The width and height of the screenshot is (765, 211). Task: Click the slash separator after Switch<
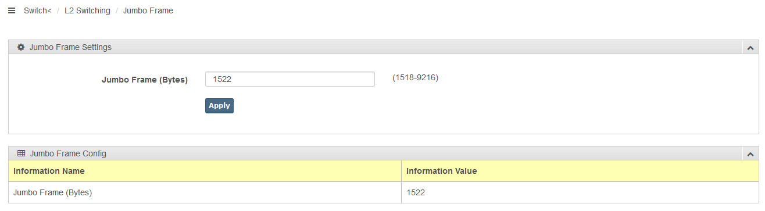click(x=58, y=10)
